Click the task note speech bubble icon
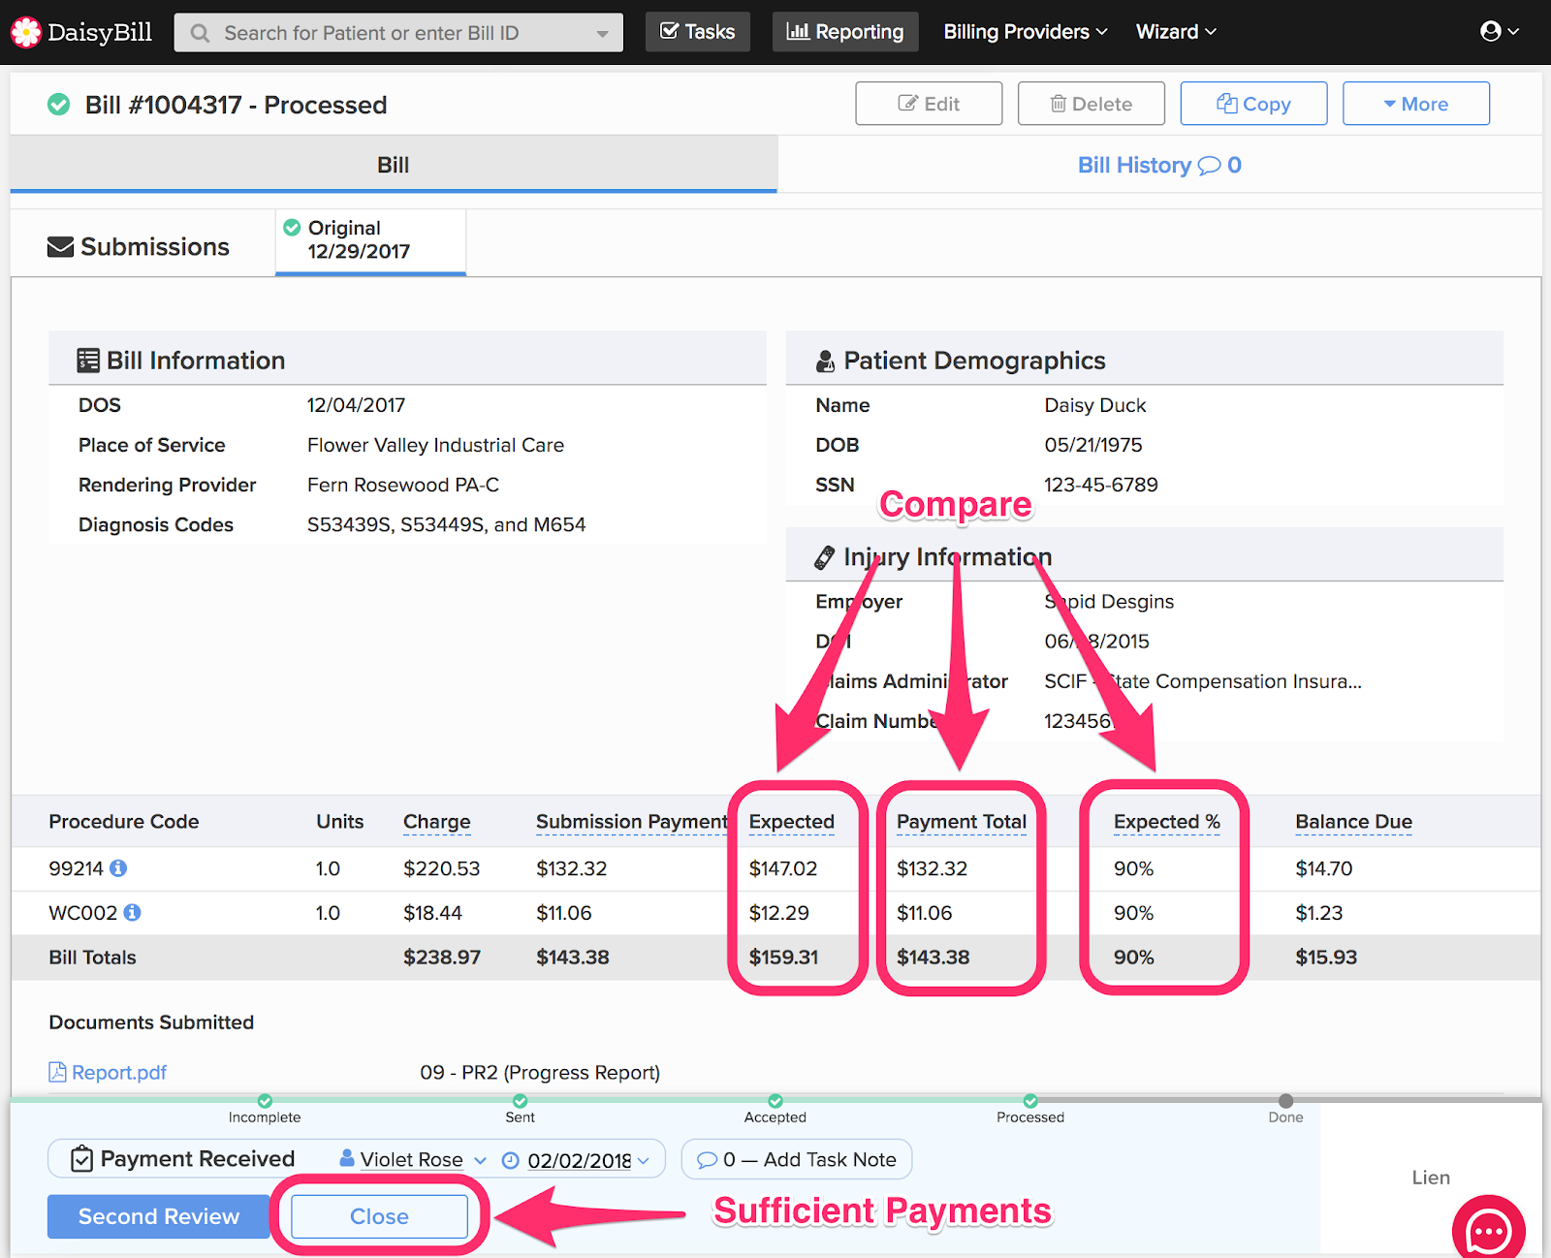The width and height of the screenshot is (1551, 1258). (x=707, y=1160)
